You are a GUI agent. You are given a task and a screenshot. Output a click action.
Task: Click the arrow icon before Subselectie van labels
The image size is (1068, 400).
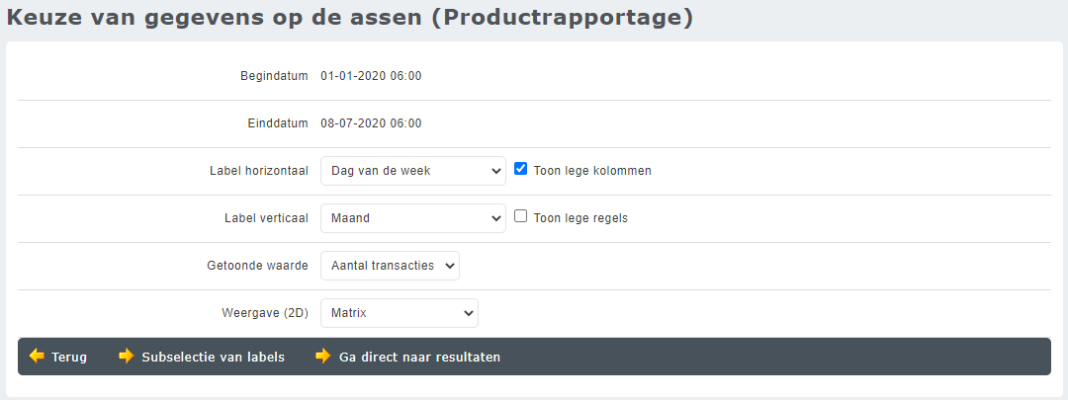click(127, 357)
